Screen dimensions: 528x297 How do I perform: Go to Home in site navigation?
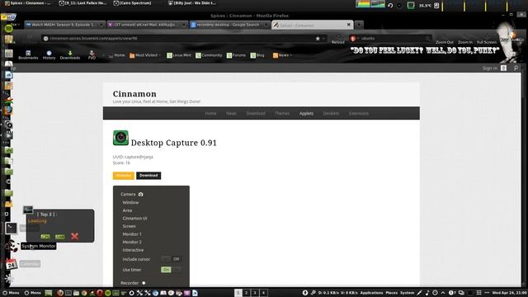(x=210, y=114)
